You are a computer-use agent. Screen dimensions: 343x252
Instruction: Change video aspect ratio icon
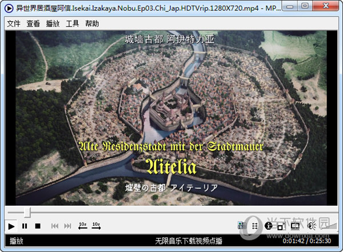pyautogui.click(x=295, y=226)
